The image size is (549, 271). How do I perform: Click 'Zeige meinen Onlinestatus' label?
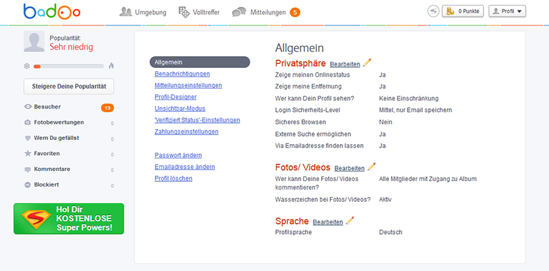pos(313,75)
